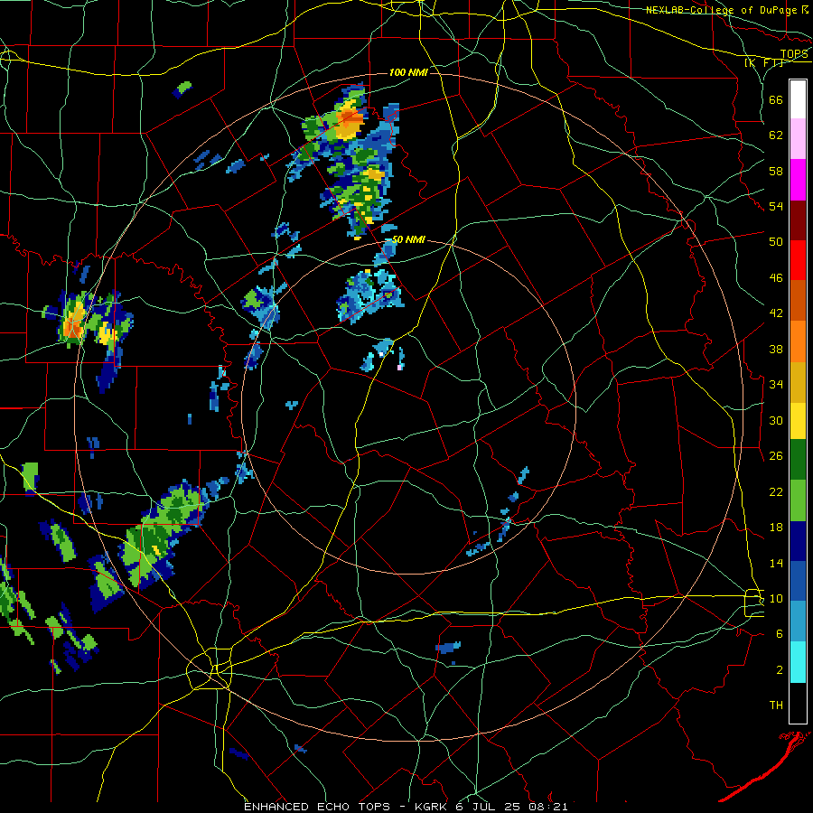
Task: Click the 38 scale value
Action: pos(776,349)
